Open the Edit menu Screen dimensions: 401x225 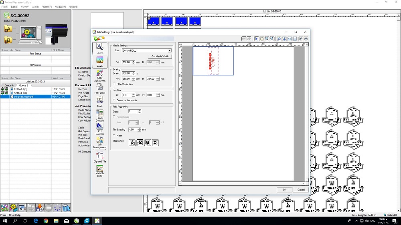click(14, 7)
